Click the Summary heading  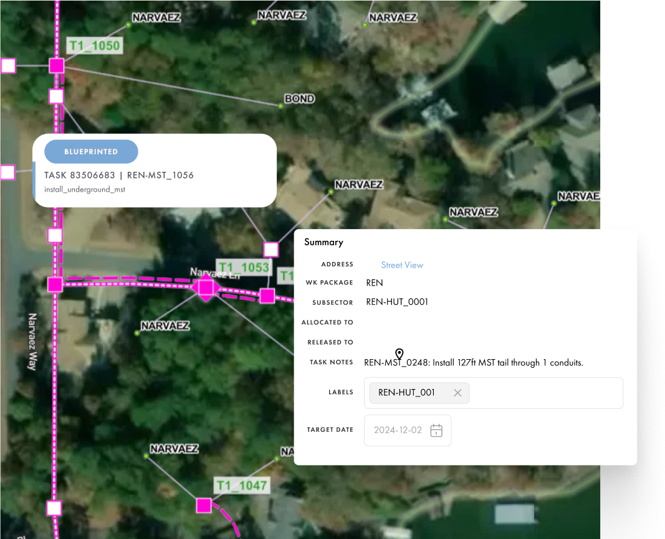click(323, 242)
